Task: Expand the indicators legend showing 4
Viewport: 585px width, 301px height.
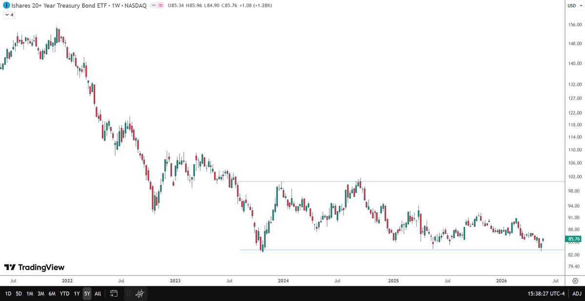Action: coord(9,15)
